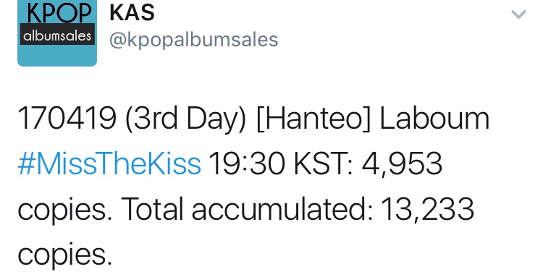Click the [Hanteo] word in the tweet
This screenshot has width=543, height=277.
pos(313,119)
